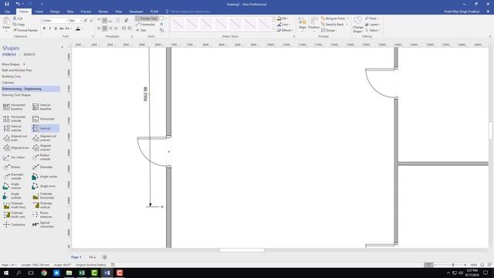The width and height of the screenshot is (494, 278).
Task: Switch to the Data ribbon tab
Action: point(70,12)
